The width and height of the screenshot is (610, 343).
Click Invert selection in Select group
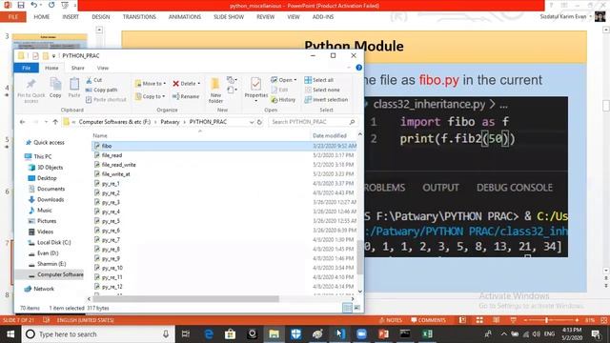[x=326, y=99]
